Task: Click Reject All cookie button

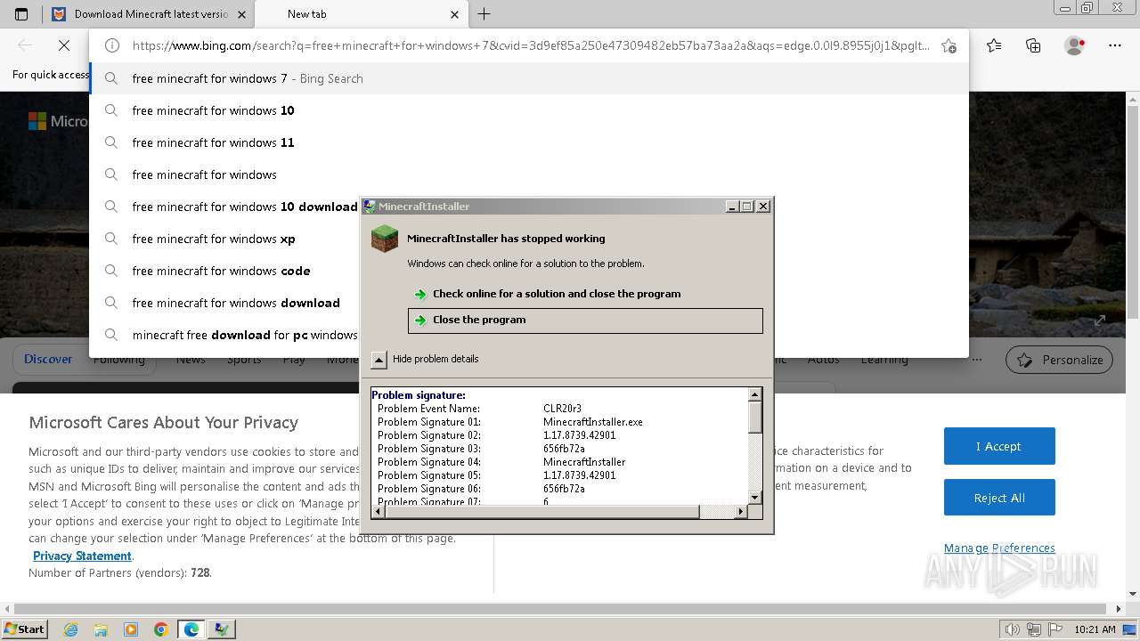Action: point(999,498)
